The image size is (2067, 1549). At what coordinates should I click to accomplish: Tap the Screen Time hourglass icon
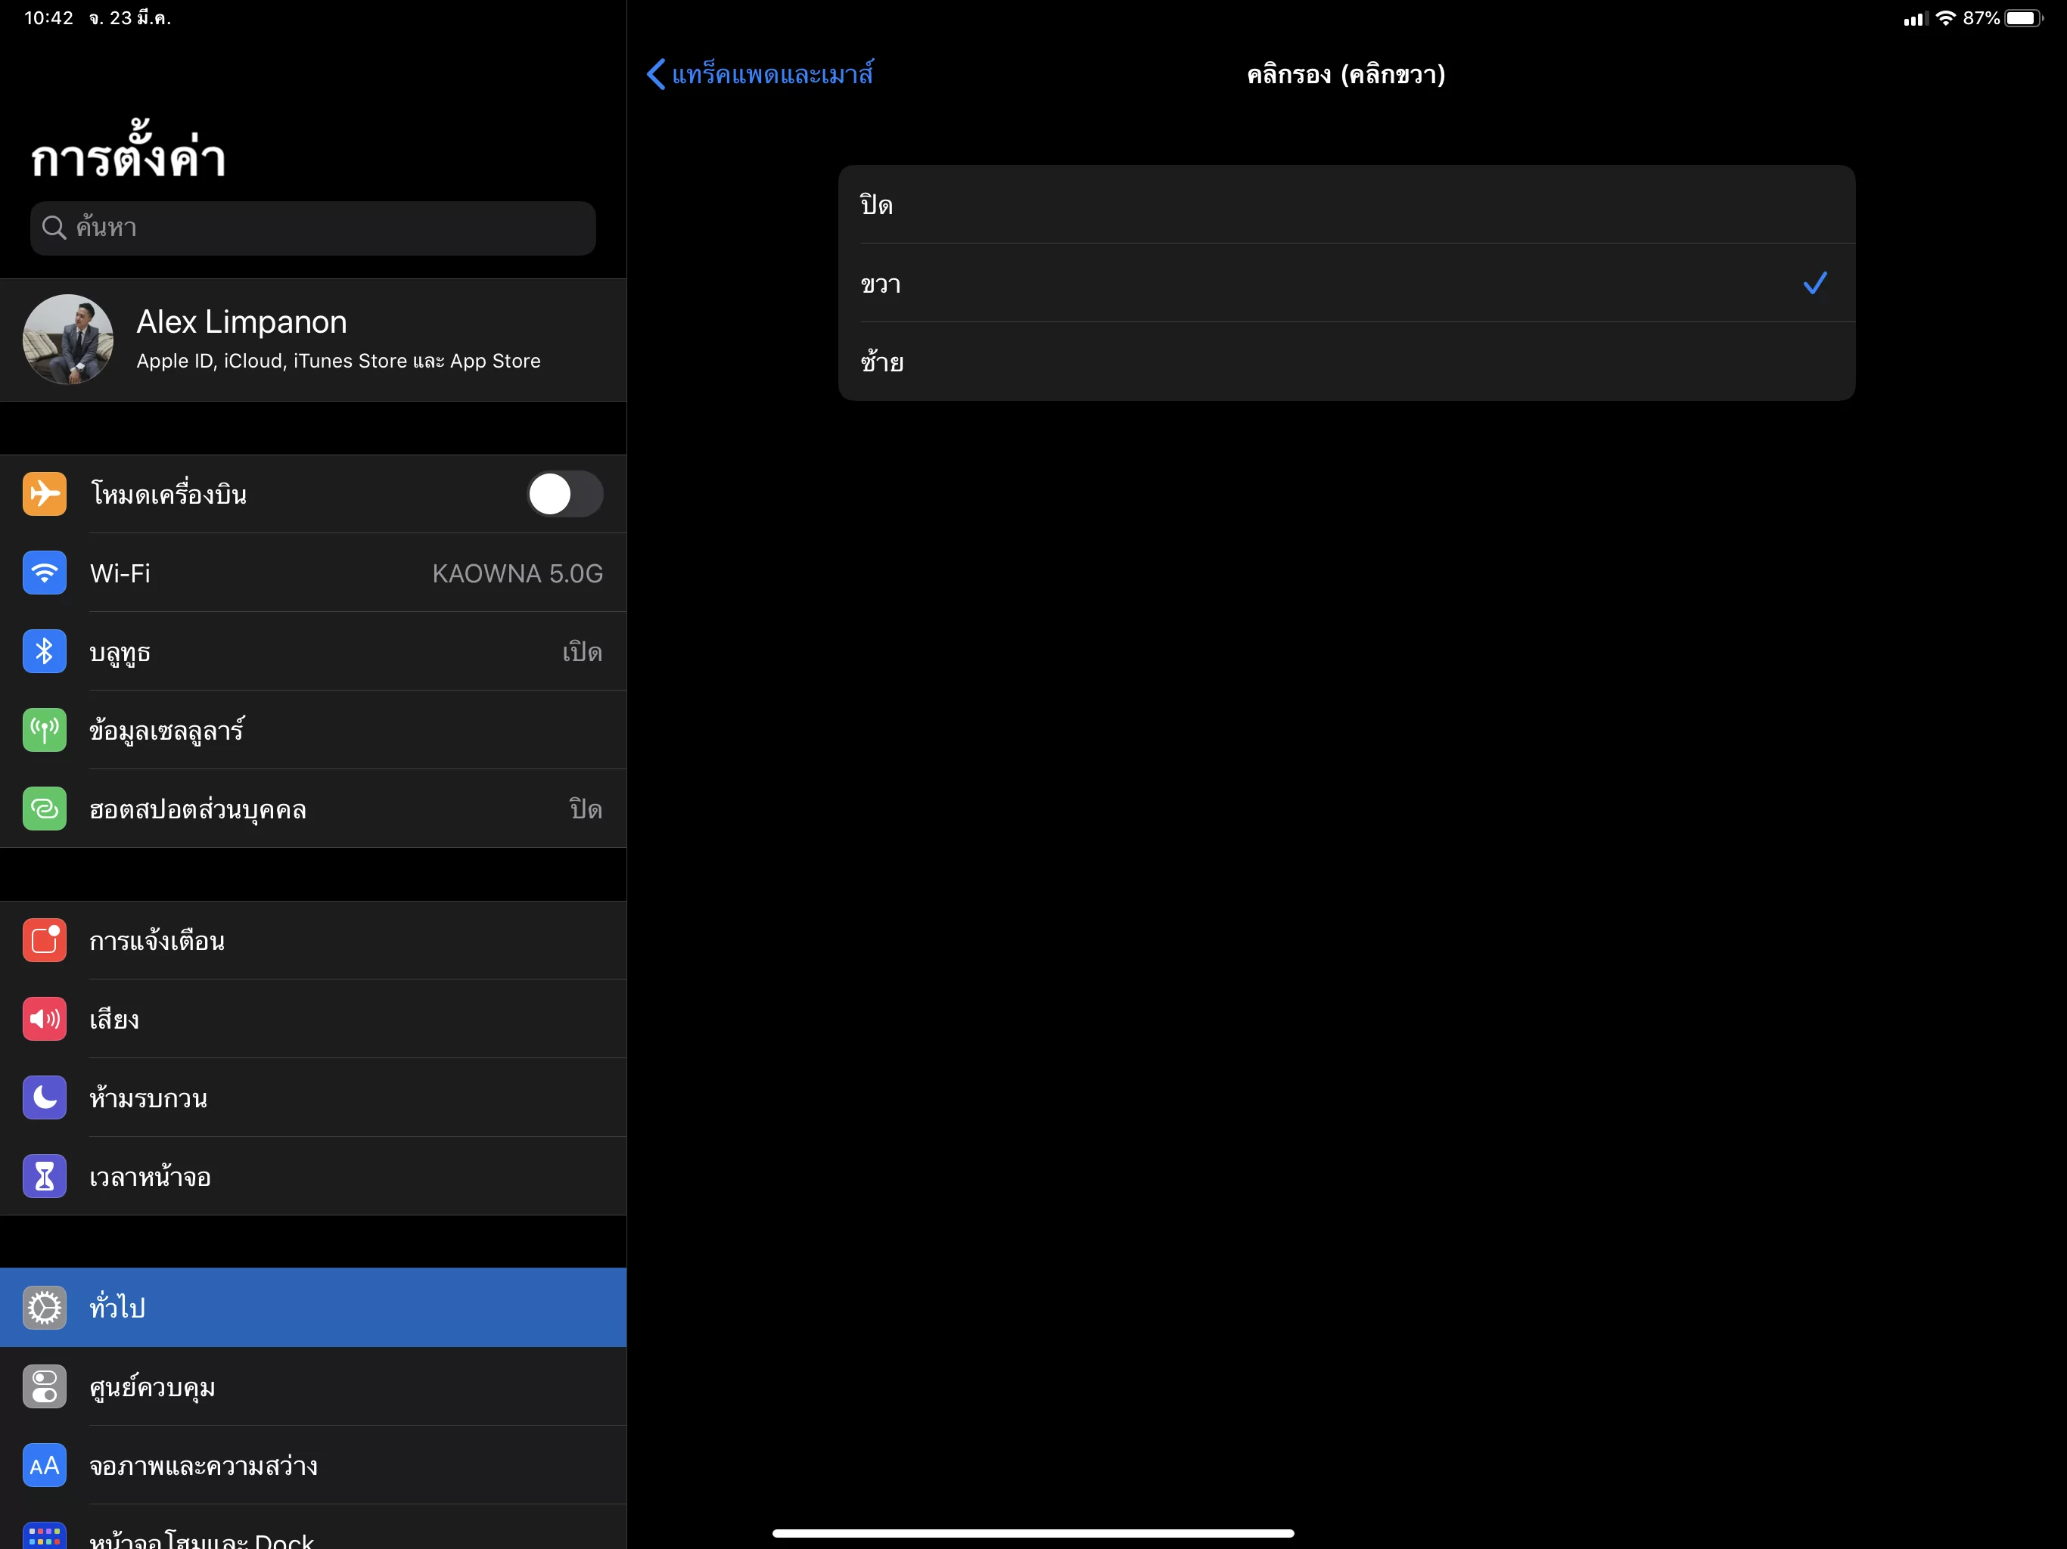[44, 1176]
